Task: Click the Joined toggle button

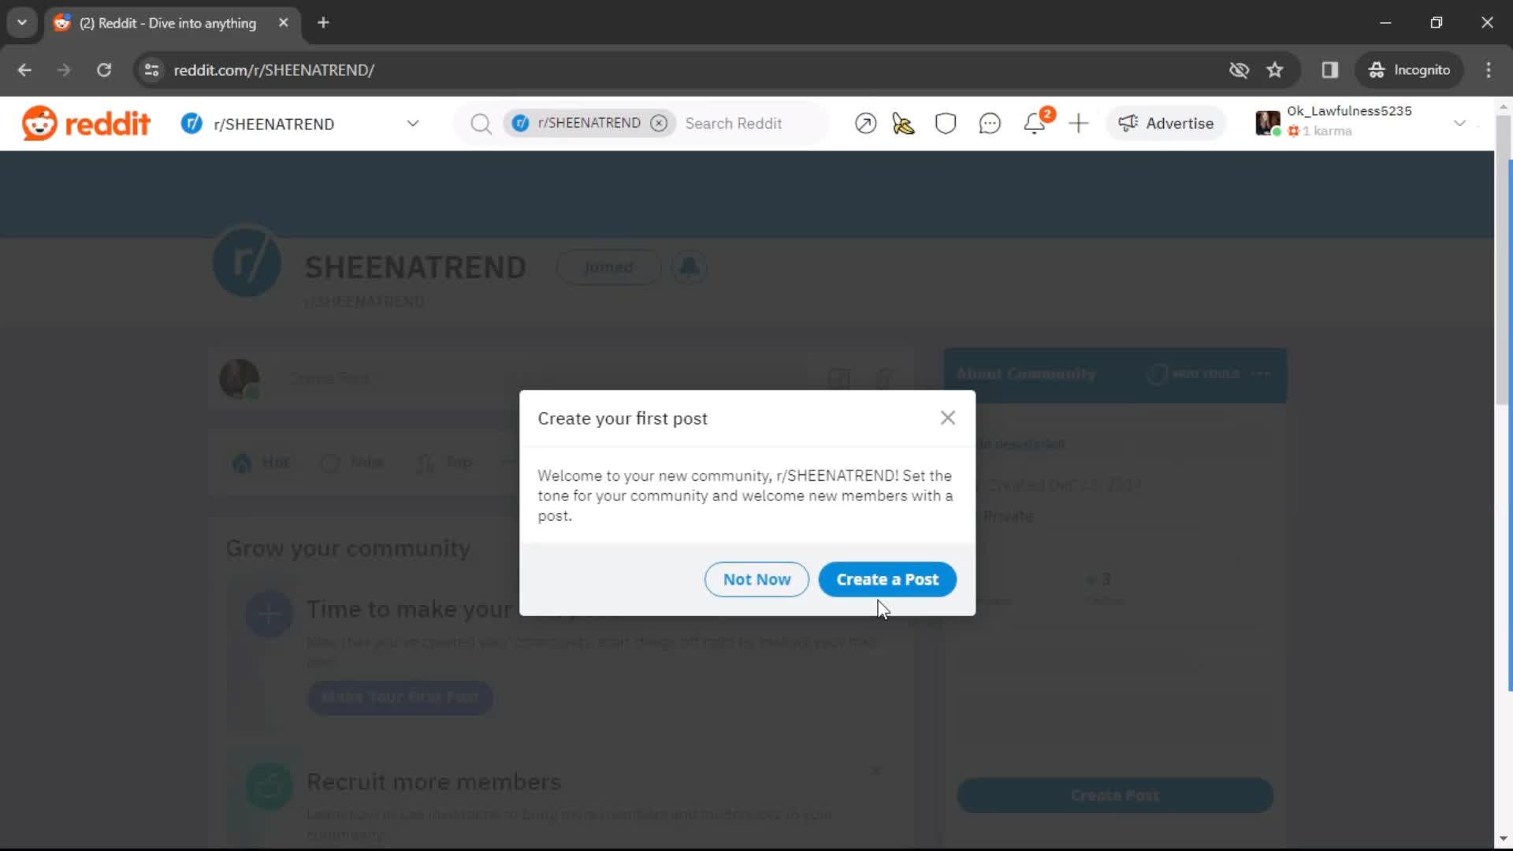Action: point(608,267)
